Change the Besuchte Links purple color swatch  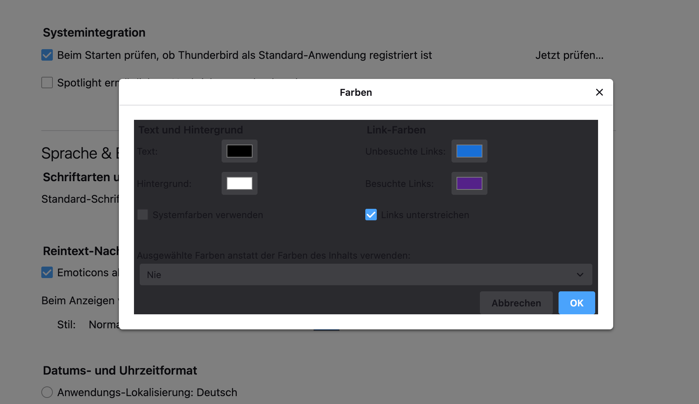(x=469, y=183)
